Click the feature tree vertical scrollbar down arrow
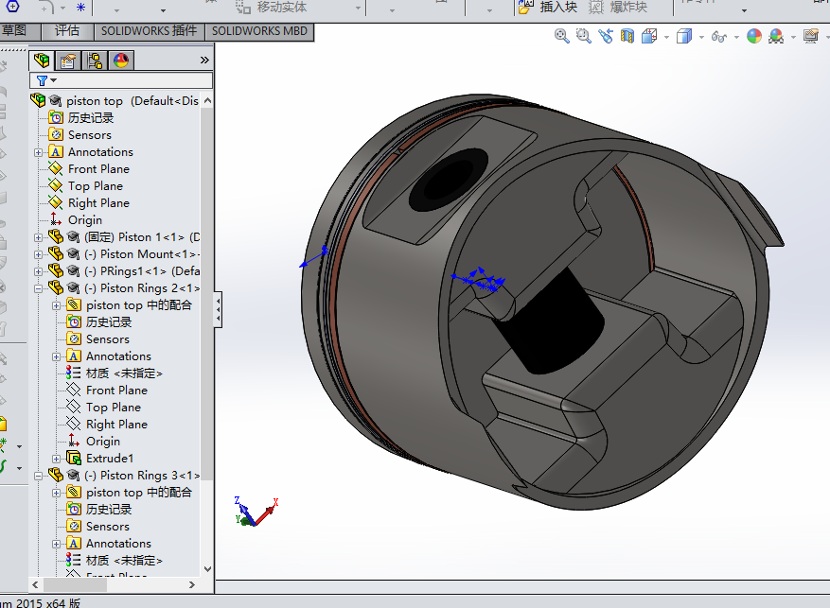 (207, 569)
